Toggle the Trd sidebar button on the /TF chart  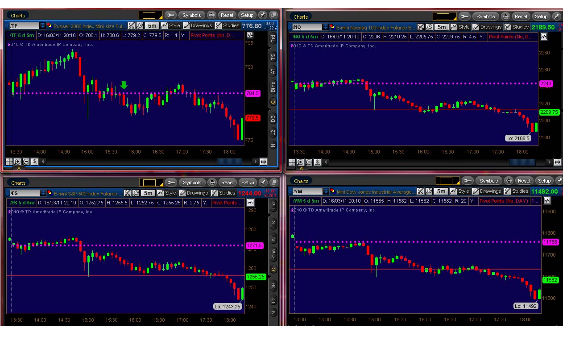[273, 38]
